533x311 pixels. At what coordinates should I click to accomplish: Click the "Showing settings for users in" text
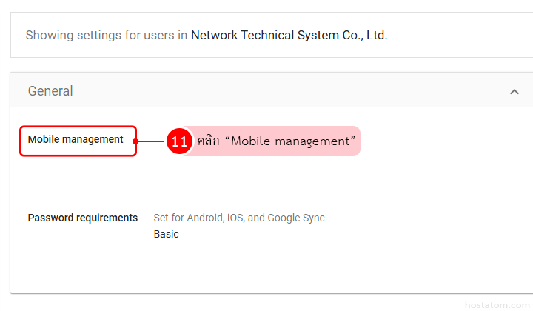coord(106,35)
